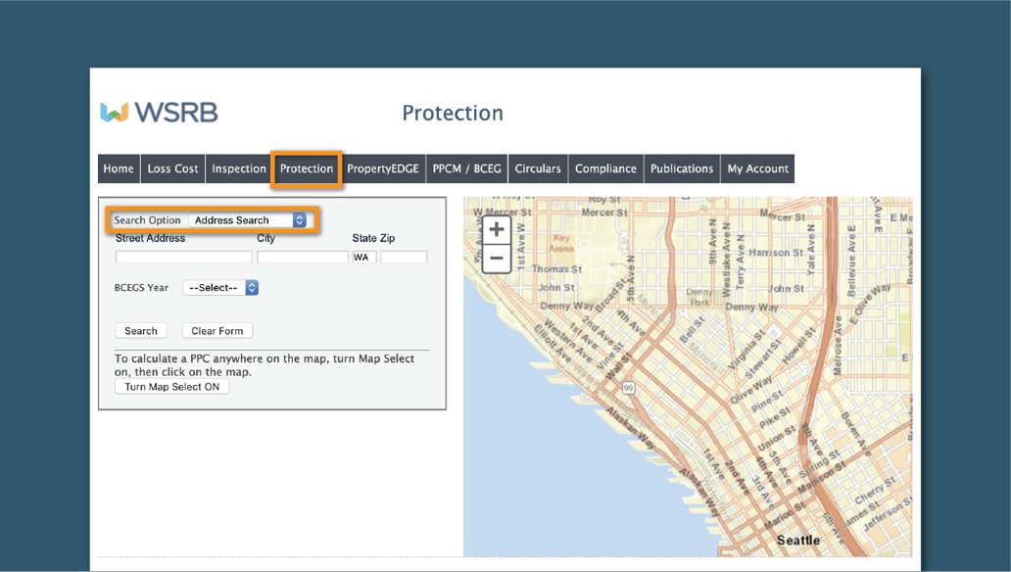Screen dimensions: 1011x572
Task: Click the Street Address input field
Action: pyautogui.click(x=182, y=257)
